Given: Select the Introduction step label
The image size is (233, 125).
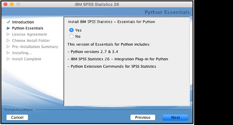Looking at the screenshot, I should [23, 22].
